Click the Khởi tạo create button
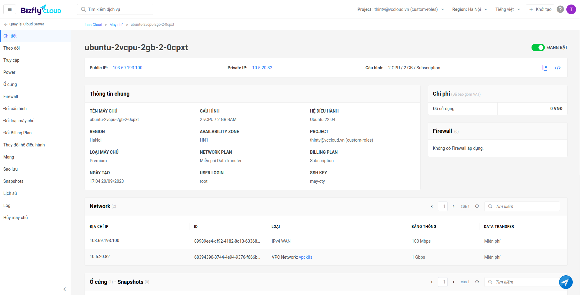580x295 pixels. click(540, 9)
